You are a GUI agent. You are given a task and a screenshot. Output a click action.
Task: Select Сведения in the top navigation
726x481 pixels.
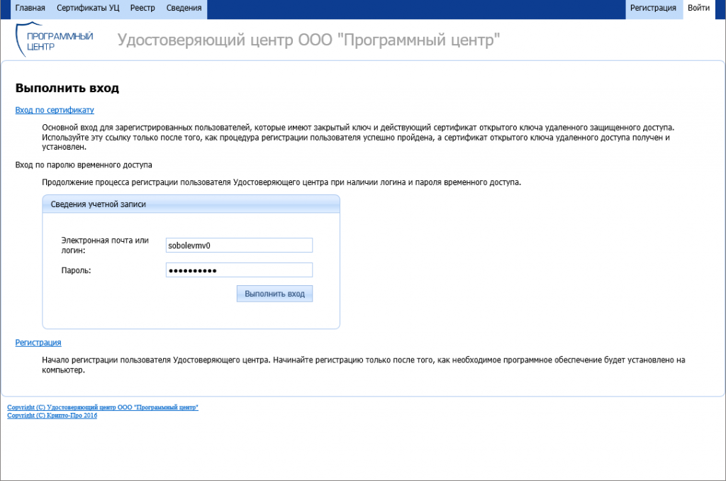coord(184,9)
